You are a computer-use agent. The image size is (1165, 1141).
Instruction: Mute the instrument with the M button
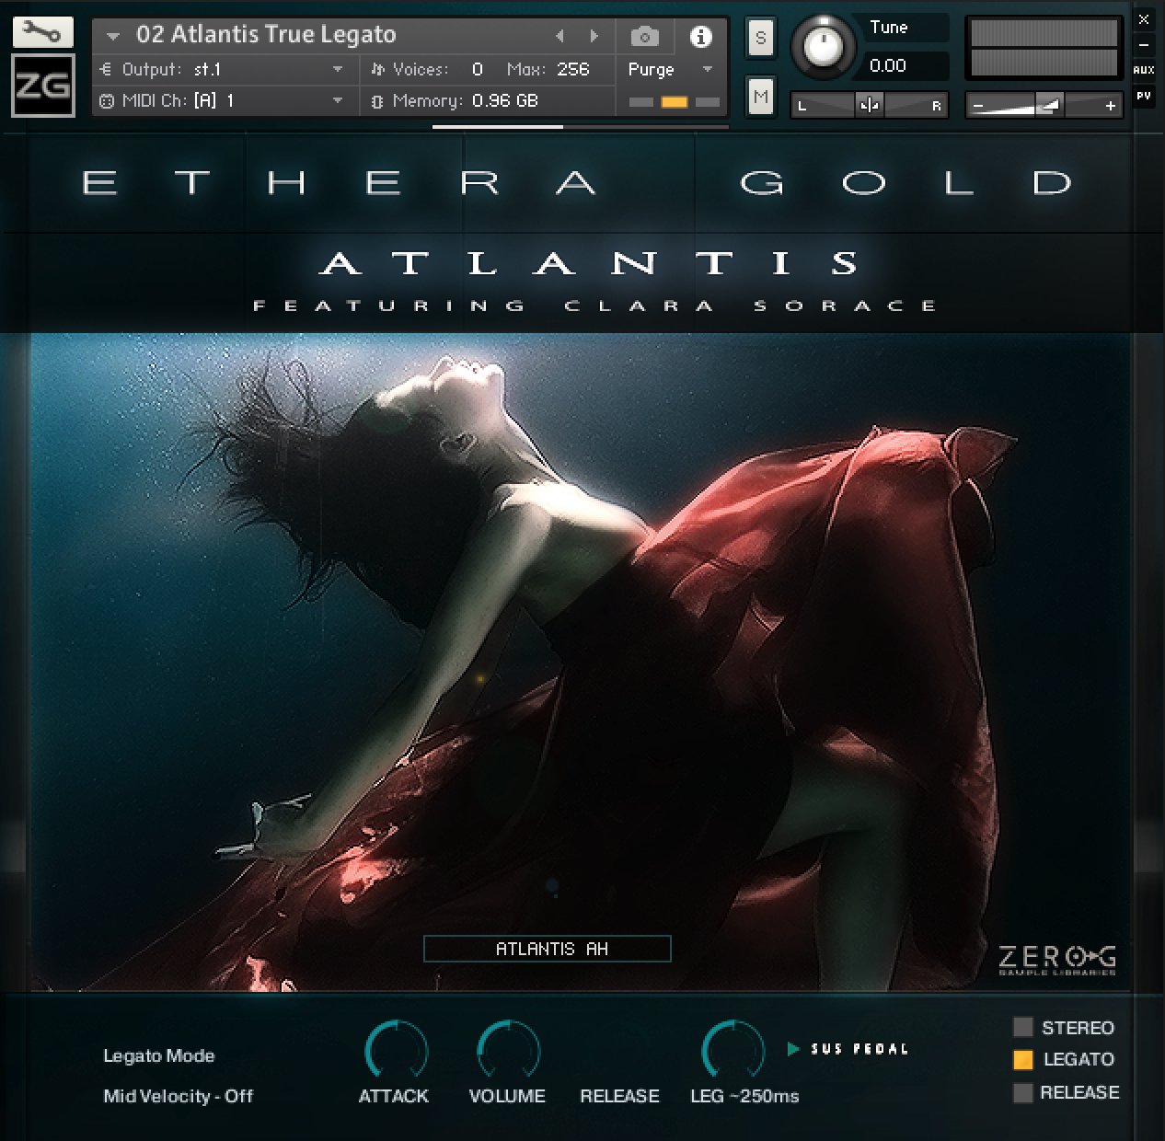point(760,97)
